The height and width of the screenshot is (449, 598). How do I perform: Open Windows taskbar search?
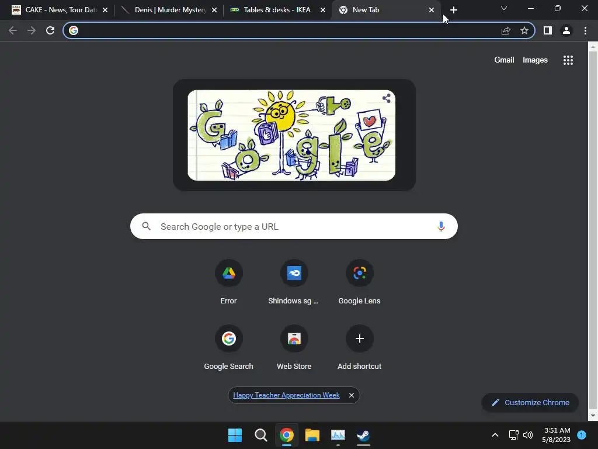(x=261, y=435)
